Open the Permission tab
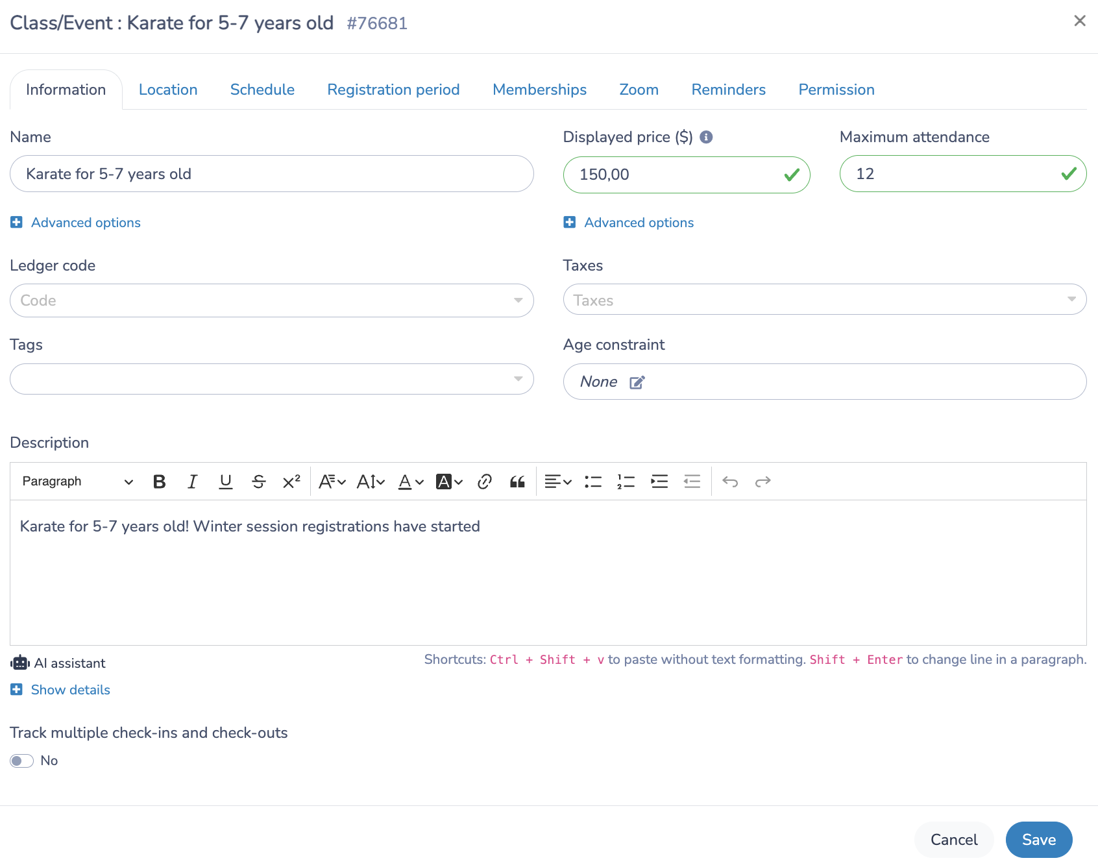The width and height of the screenshot is (1098, 867). (836, 90)
